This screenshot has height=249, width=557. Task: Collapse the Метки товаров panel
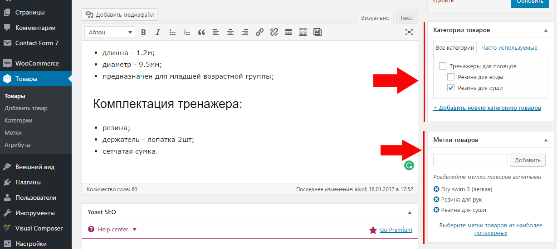point(546,140)
